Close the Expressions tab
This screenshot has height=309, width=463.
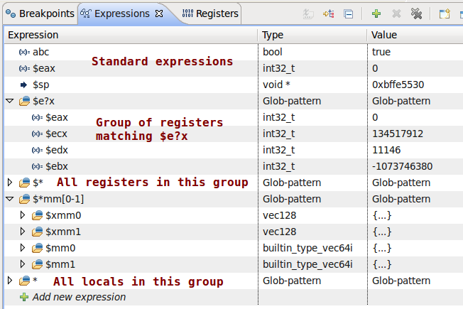(159, 13)
